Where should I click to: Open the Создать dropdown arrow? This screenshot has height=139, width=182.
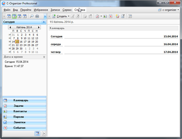[x=69, y=16]
